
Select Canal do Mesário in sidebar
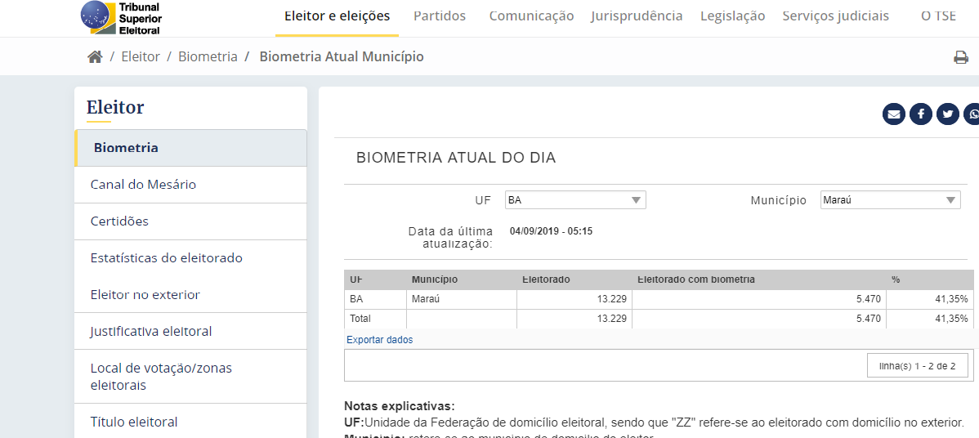(x=143, y=185)
